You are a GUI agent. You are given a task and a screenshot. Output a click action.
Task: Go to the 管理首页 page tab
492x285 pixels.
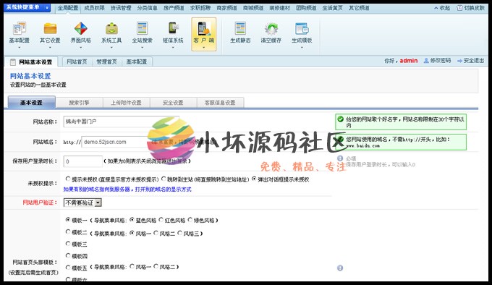(x=106, y=61)
